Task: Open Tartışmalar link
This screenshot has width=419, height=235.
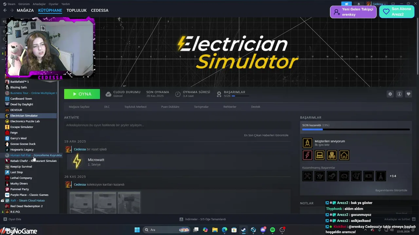Action: tap(201, 107)
